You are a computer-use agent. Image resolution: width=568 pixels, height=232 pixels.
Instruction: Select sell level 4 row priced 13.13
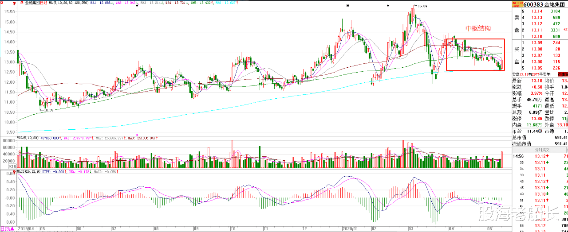[x=544, y=17]
